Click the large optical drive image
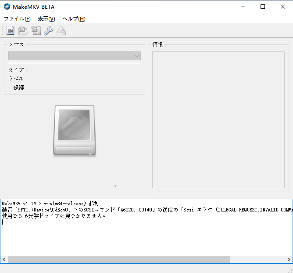Screen dimensions: 293x273 75,131
